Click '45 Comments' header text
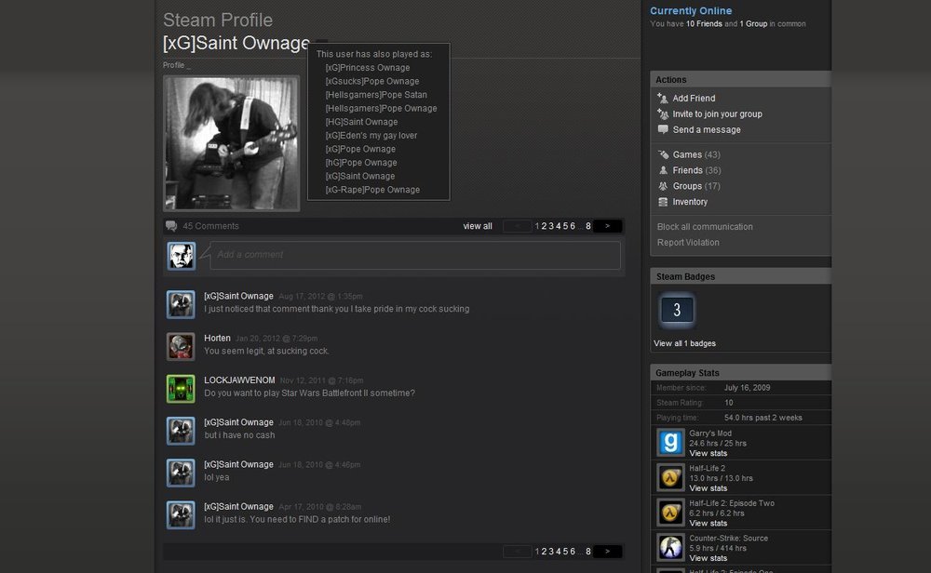This screenshot has height=573, width=931. point(210,226)
